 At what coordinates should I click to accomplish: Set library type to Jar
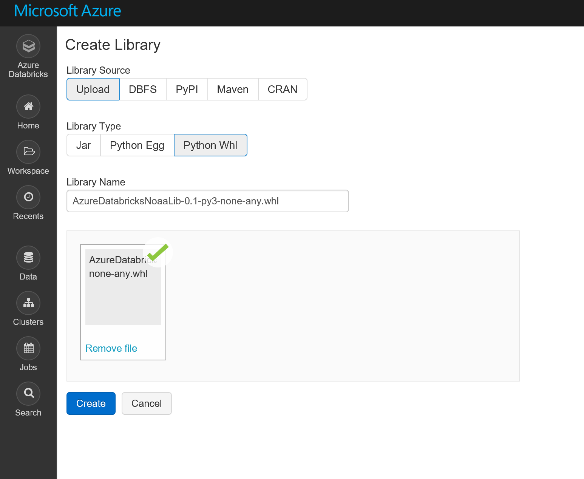click(83, 145)
